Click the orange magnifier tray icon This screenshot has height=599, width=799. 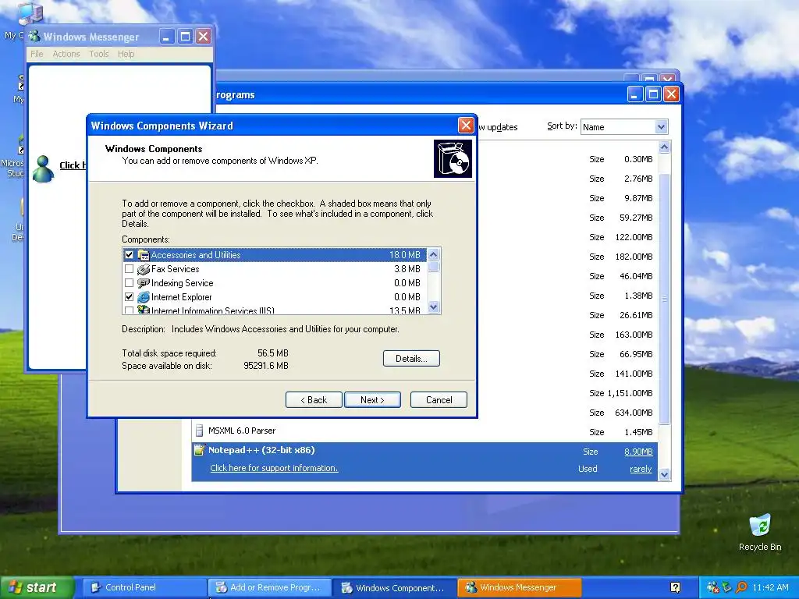[x=741, y=587]
